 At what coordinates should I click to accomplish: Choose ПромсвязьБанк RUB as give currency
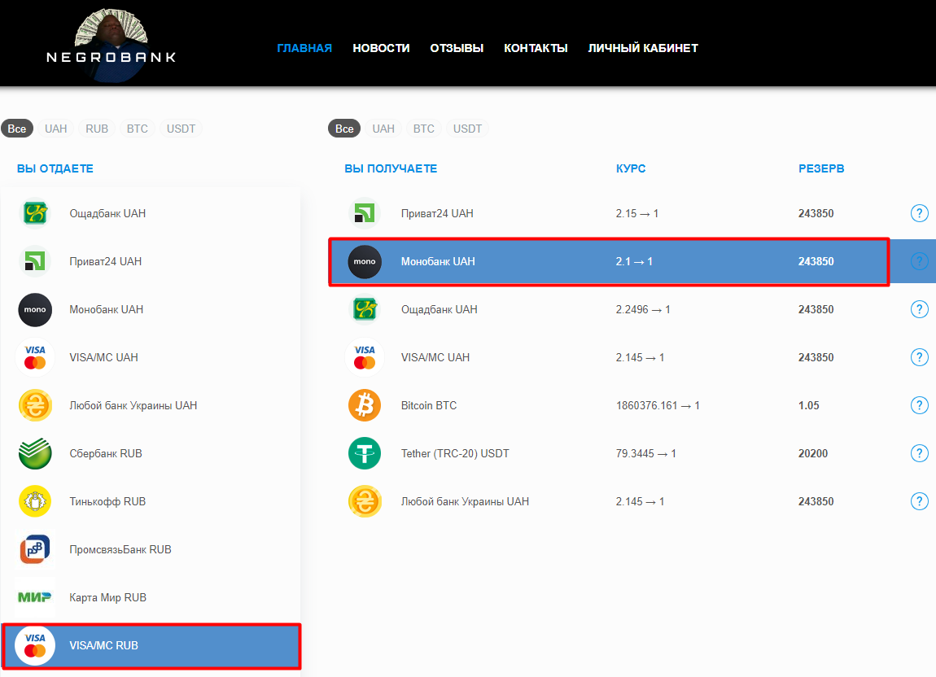coord(151,549)
